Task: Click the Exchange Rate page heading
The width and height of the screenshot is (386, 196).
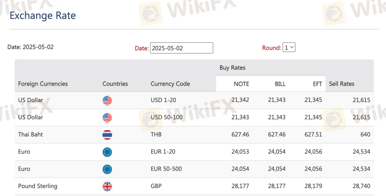Action: click(x=43, y=15)
